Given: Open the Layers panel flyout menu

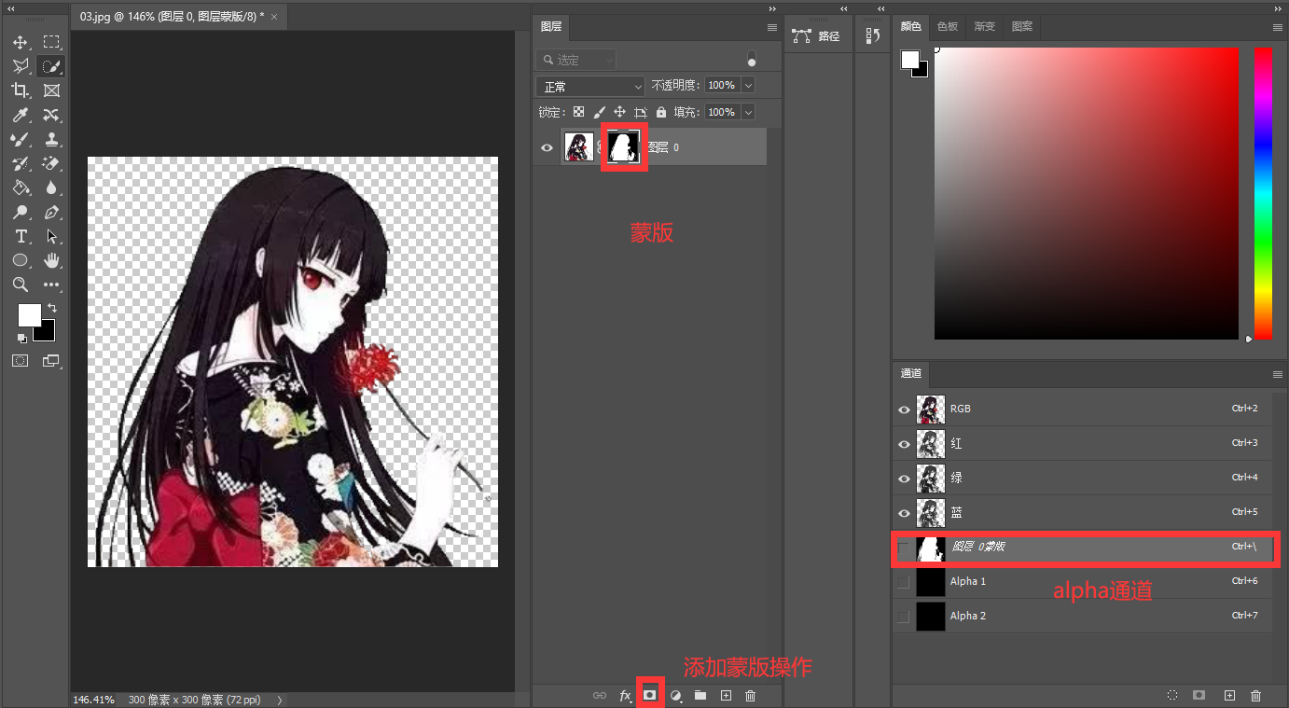Looking at the screenshot, I should (x=772, y=27).
